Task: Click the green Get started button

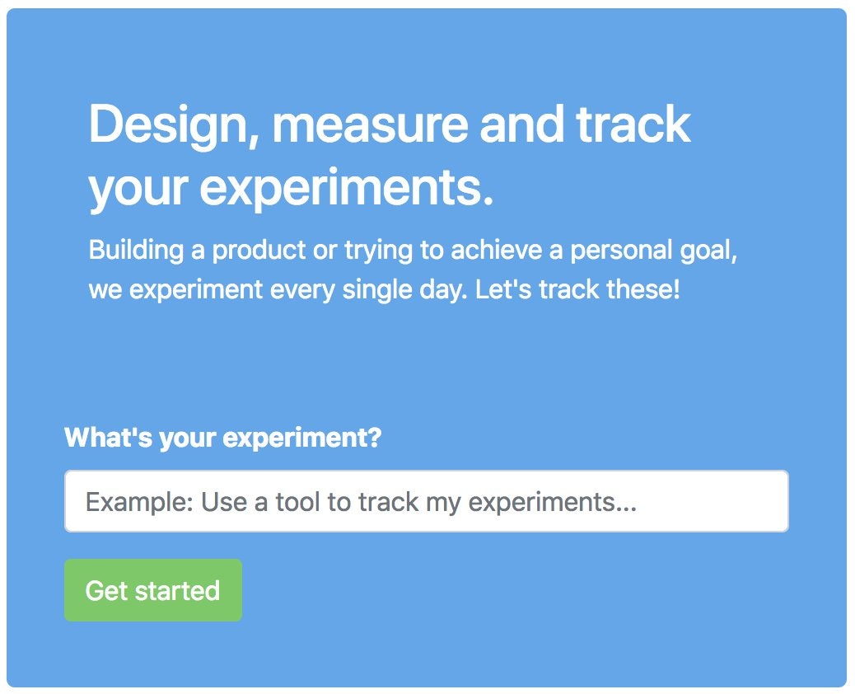Action: point(153,590)
